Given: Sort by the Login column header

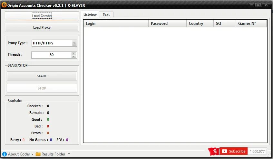Looking at the screenshot, I should click(116, 23).
